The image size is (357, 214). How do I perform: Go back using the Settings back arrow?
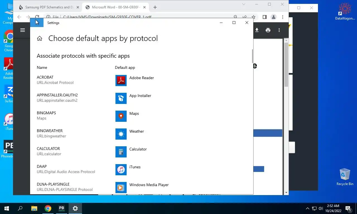(37, 23)
